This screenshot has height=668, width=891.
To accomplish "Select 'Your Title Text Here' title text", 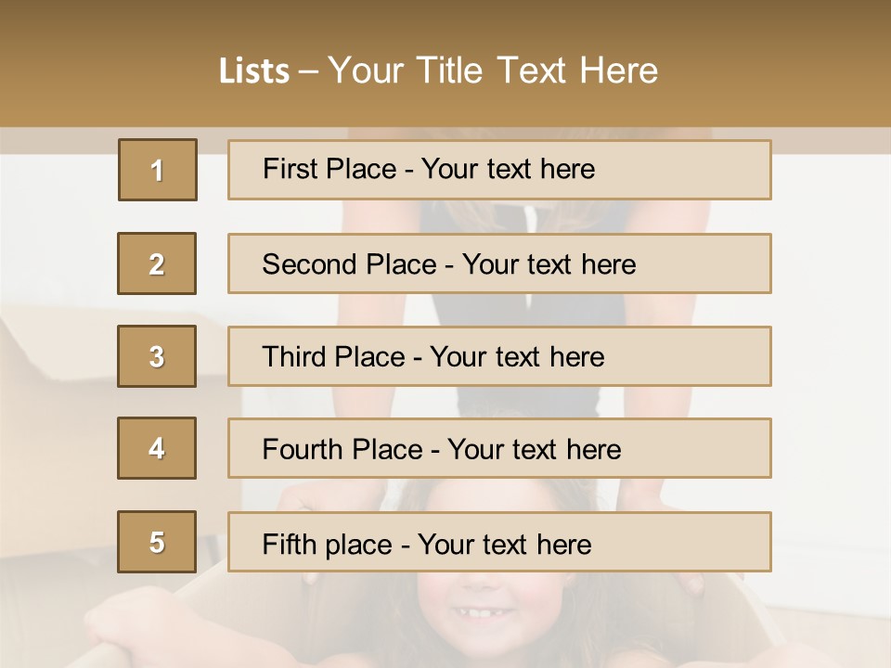I will [x=493, y=71].
